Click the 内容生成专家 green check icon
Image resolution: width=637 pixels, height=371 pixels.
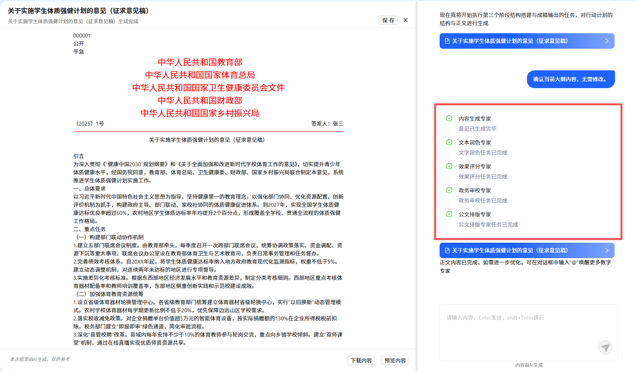tap(449, 118)
